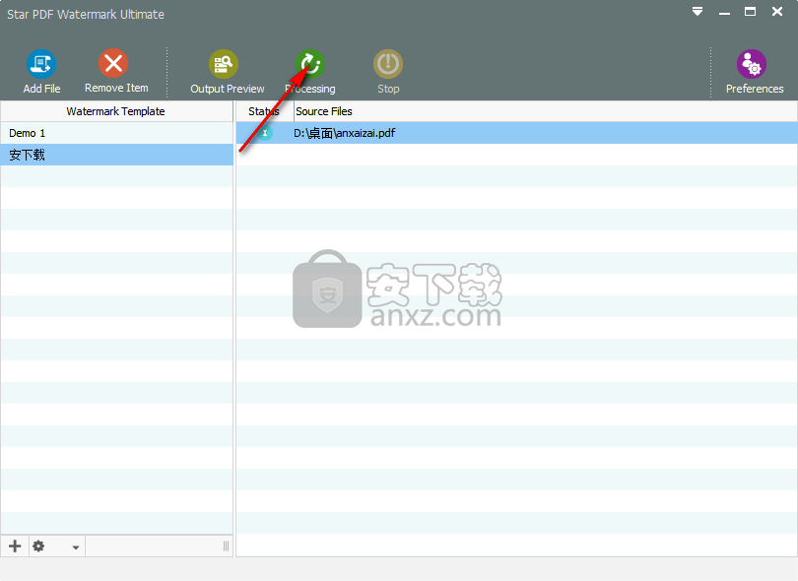Click the Watermark Template column header

click(x=116, y=111)
